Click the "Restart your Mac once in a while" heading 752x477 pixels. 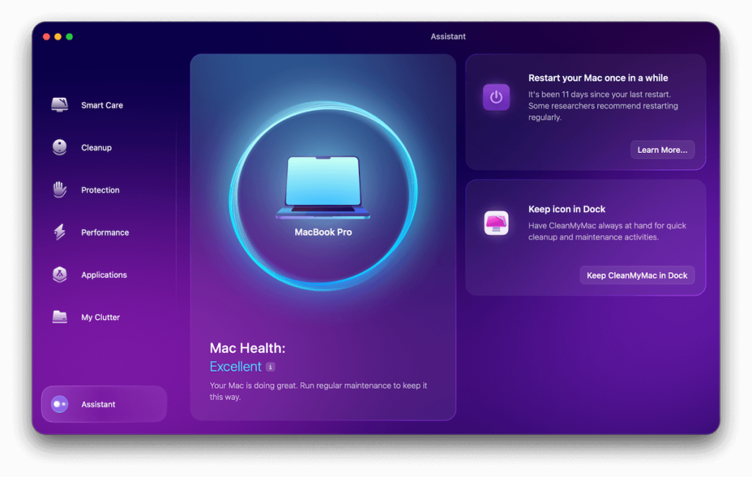click(x=598, y=78)
